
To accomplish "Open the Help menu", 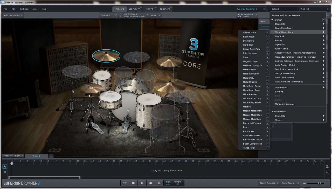I will tap(45, 9).
